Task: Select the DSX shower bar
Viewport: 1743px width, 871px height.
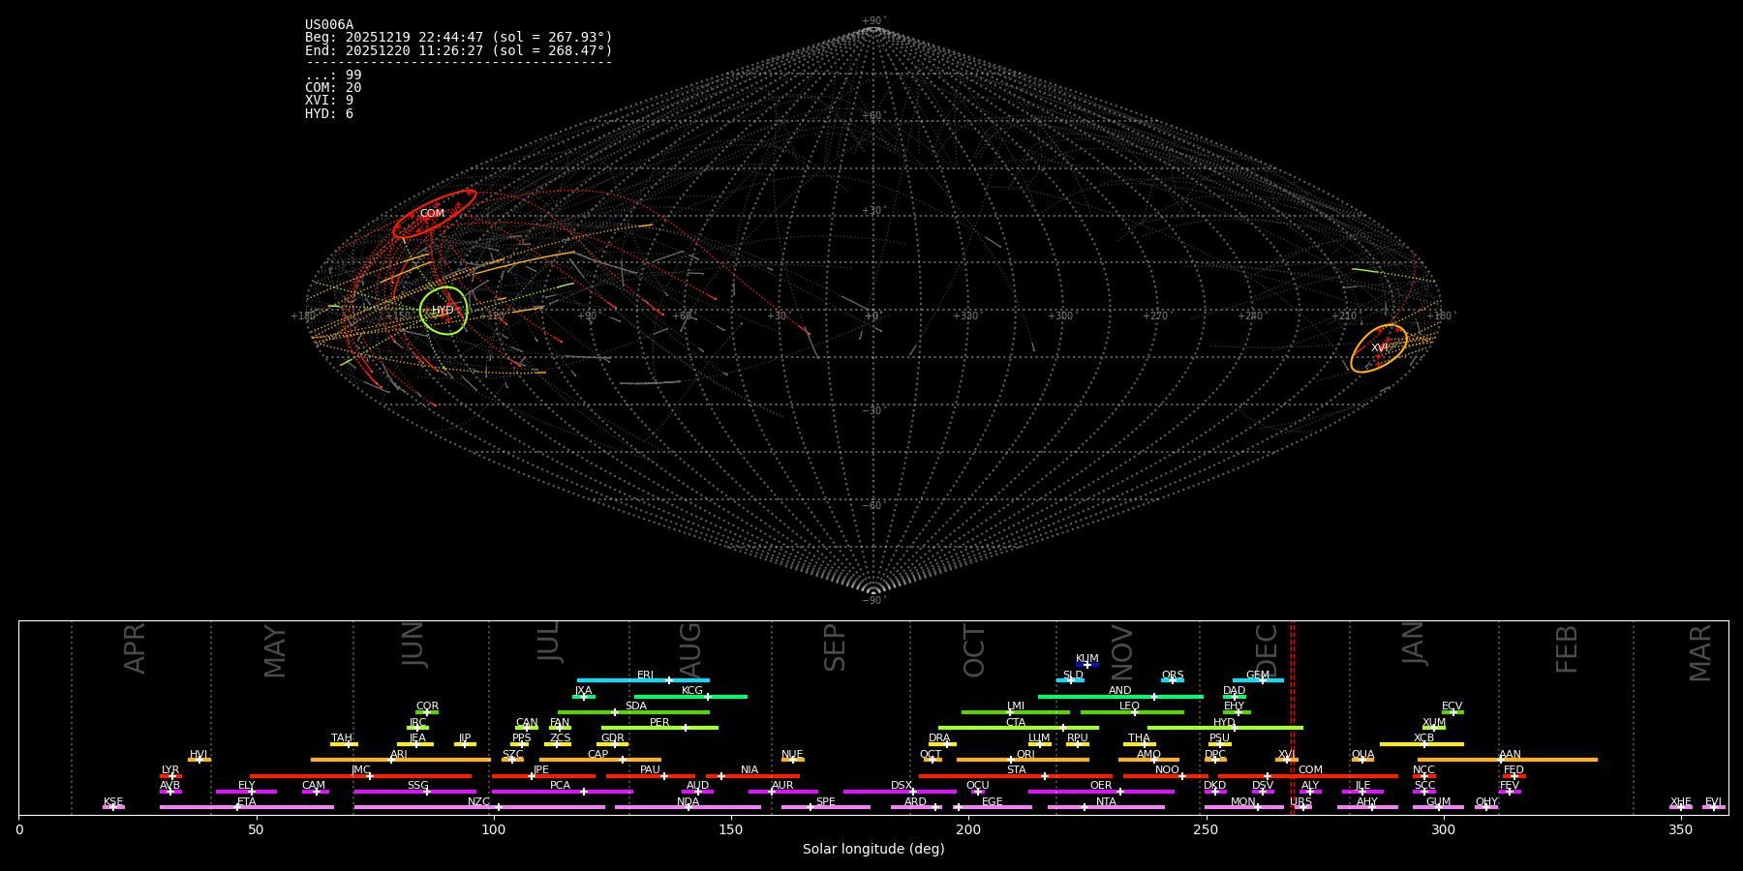Action: click(900, 792)
